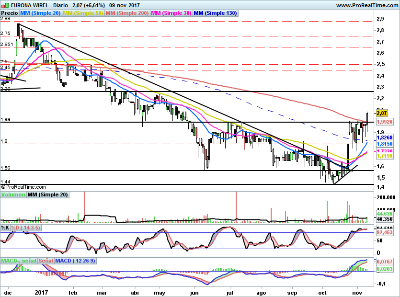
Task: Click the 40.350 volume average tag
Action: [385, 219]
